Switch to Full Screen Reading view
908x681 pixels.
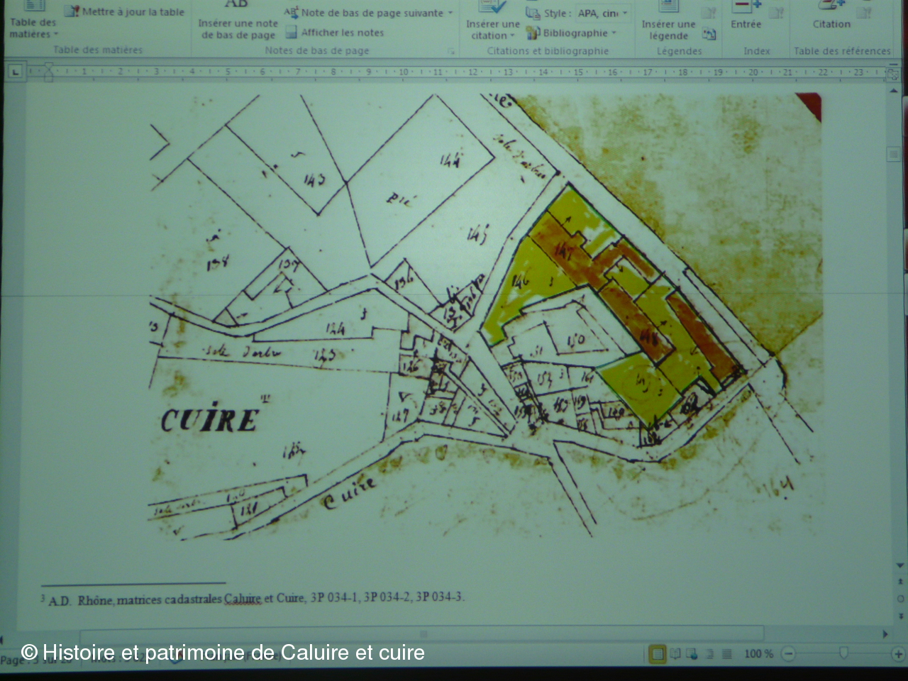click(x=675, y=653)
